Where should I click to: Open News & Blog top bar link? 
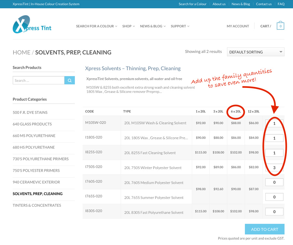pyautogui.click(x=241, y=4)
